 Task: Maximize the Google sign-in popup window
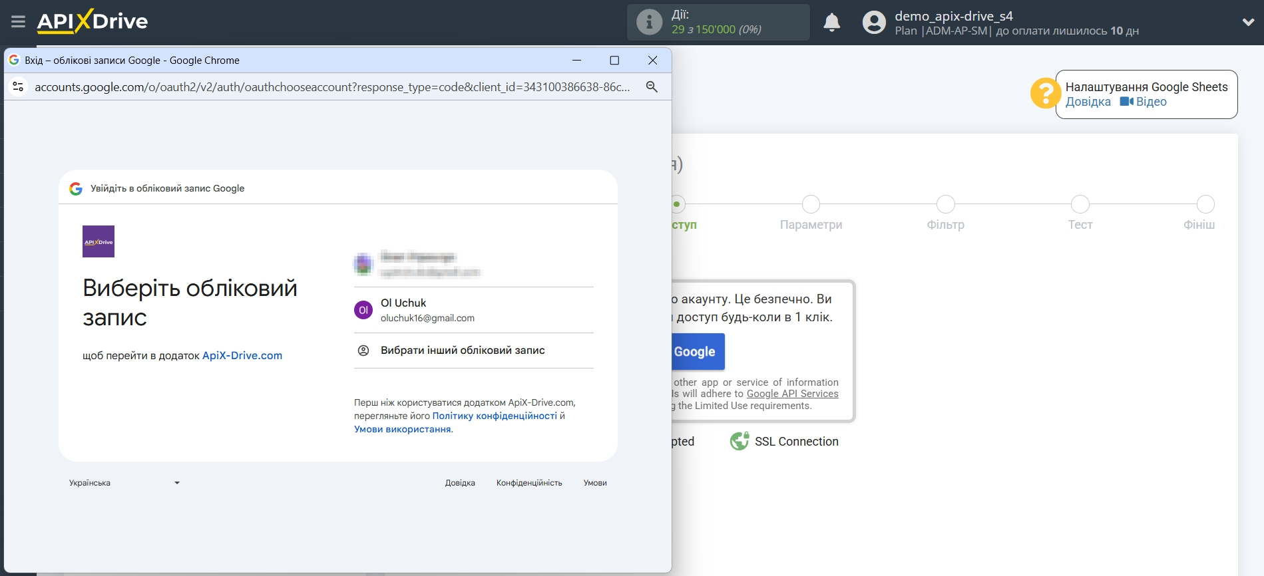pyautogui.click(x=614, y=60)
